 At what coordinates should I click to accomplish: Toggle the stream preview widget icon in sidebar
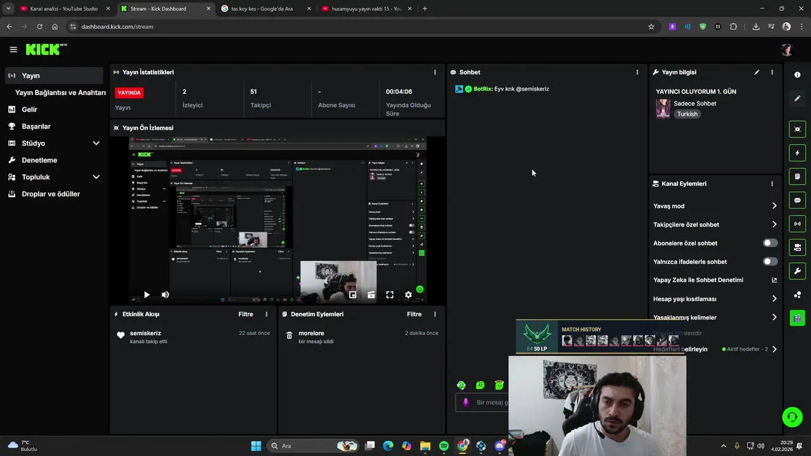[x=797, y=129]
